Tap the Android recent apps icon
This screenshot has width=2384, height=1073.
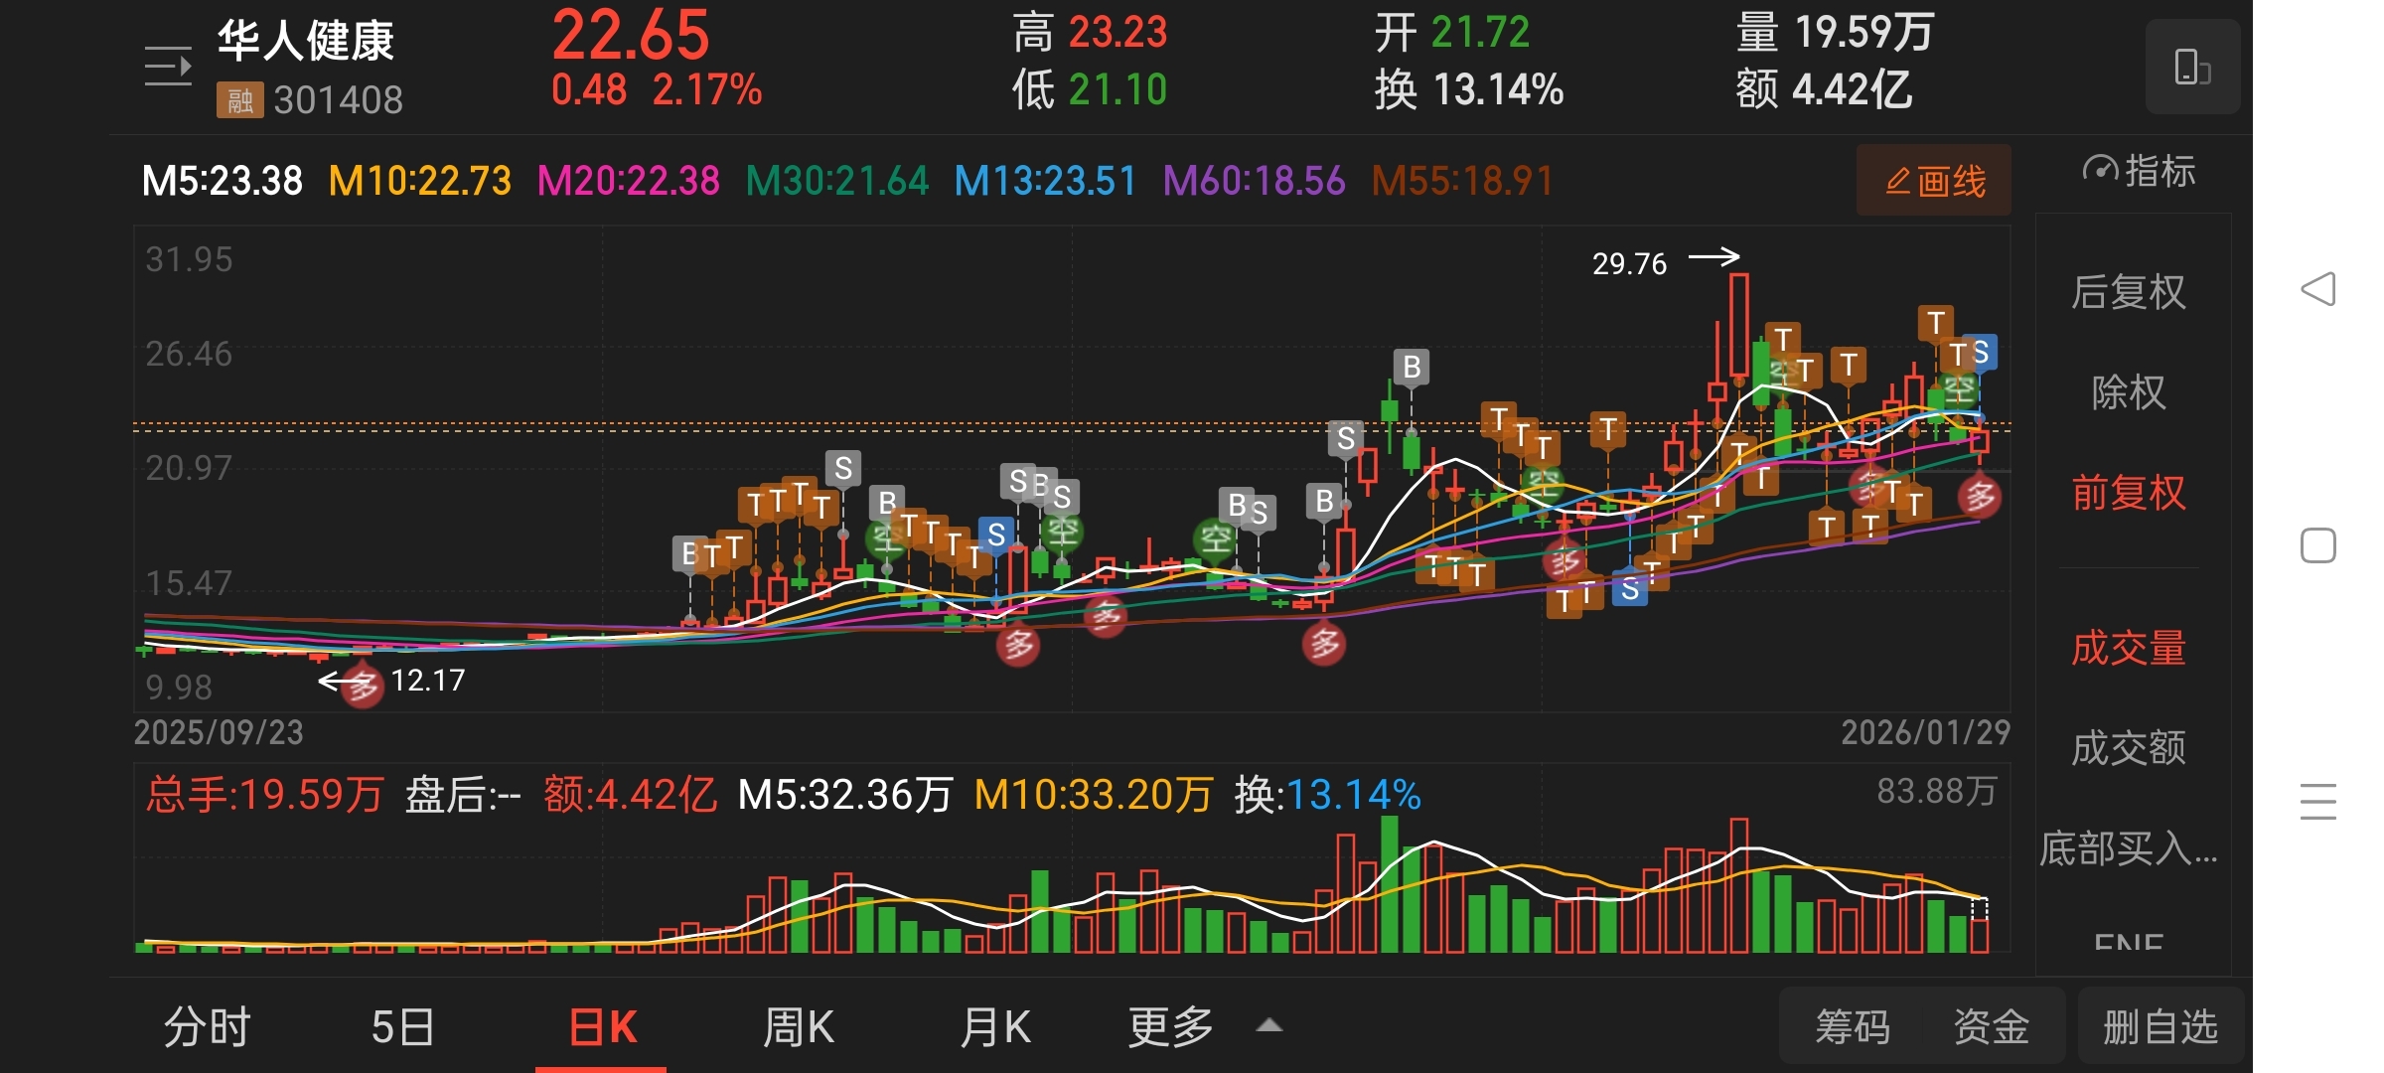[x=2317, y=801]
